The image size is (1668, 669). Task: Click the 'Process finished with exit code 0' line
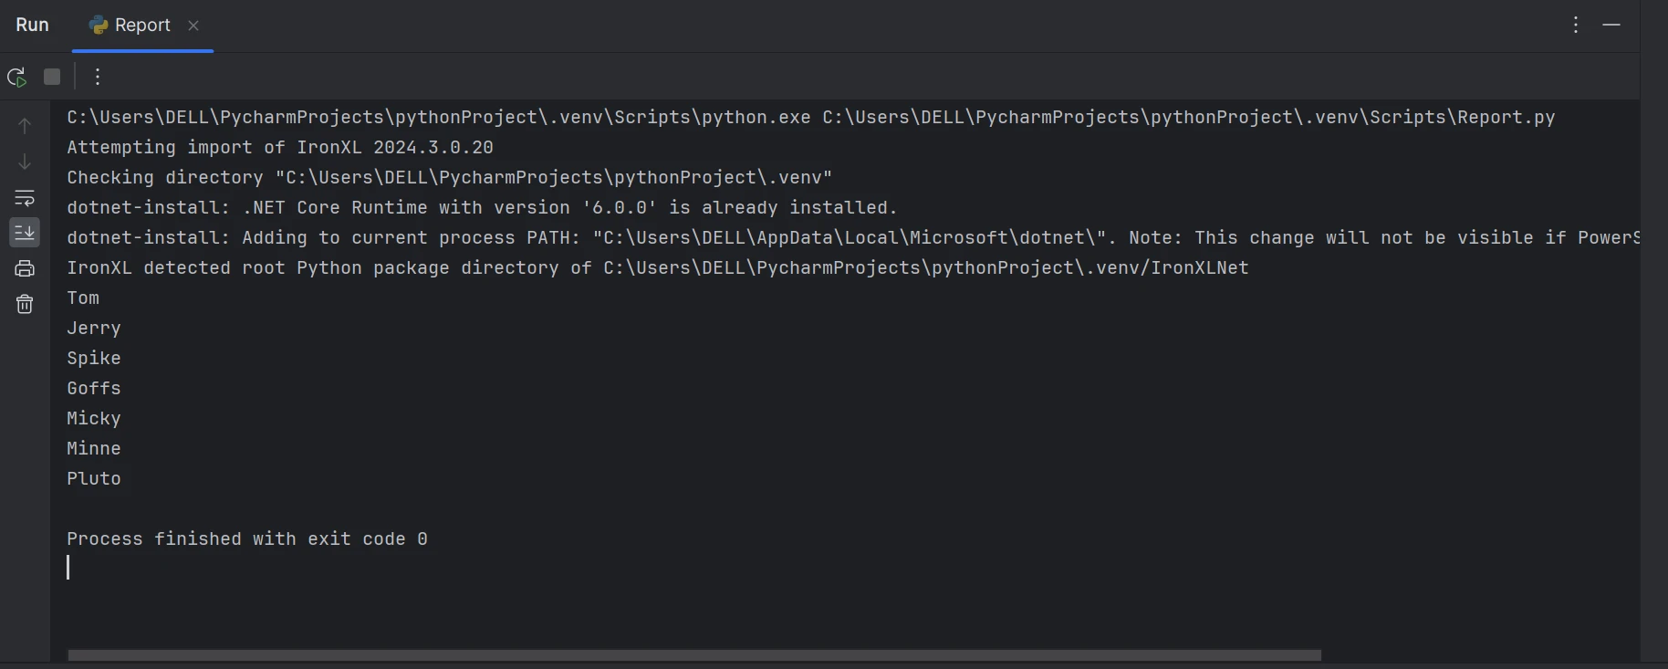246,539
